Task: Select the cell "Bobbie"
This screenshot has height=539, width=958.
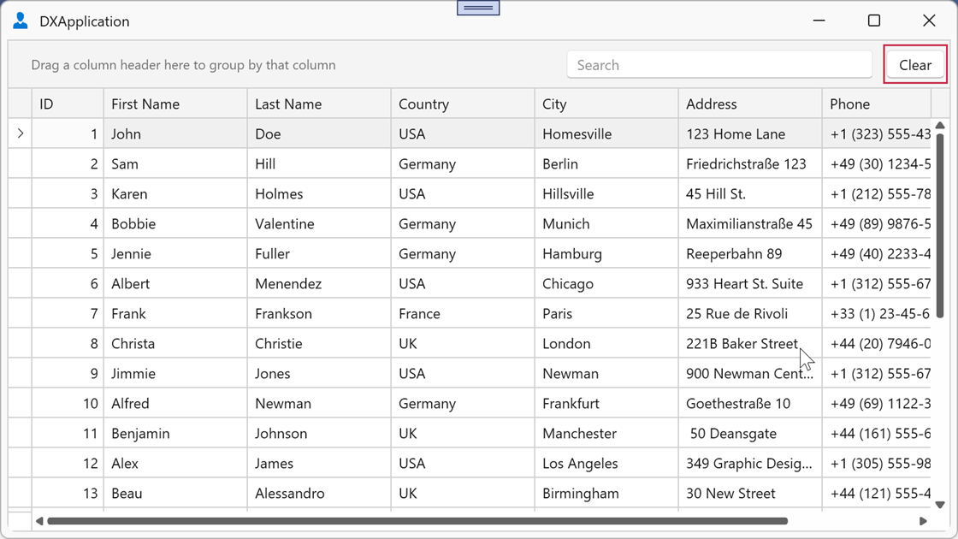Action: point(175,223)
